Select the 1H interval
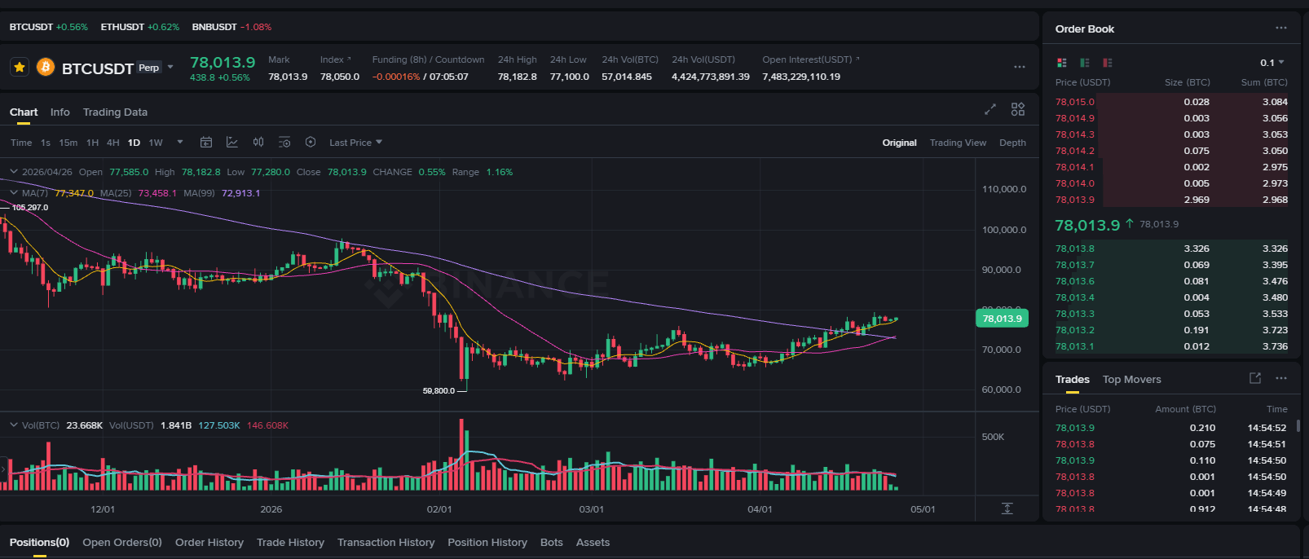 pyautogui.click(x=93, y=143)
